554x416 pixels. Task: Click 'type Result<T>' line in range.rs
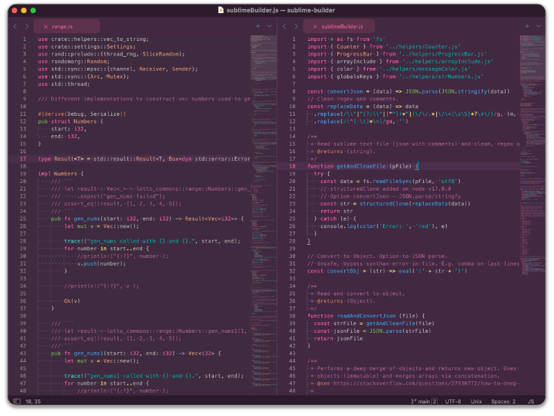[x=144, y=159]
